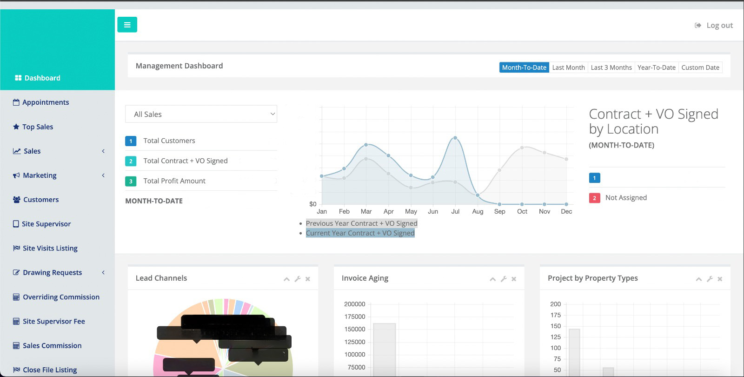Click the Sales line-chart icon
The width and height of the screenshot is (744, 377).
(17, 151)
